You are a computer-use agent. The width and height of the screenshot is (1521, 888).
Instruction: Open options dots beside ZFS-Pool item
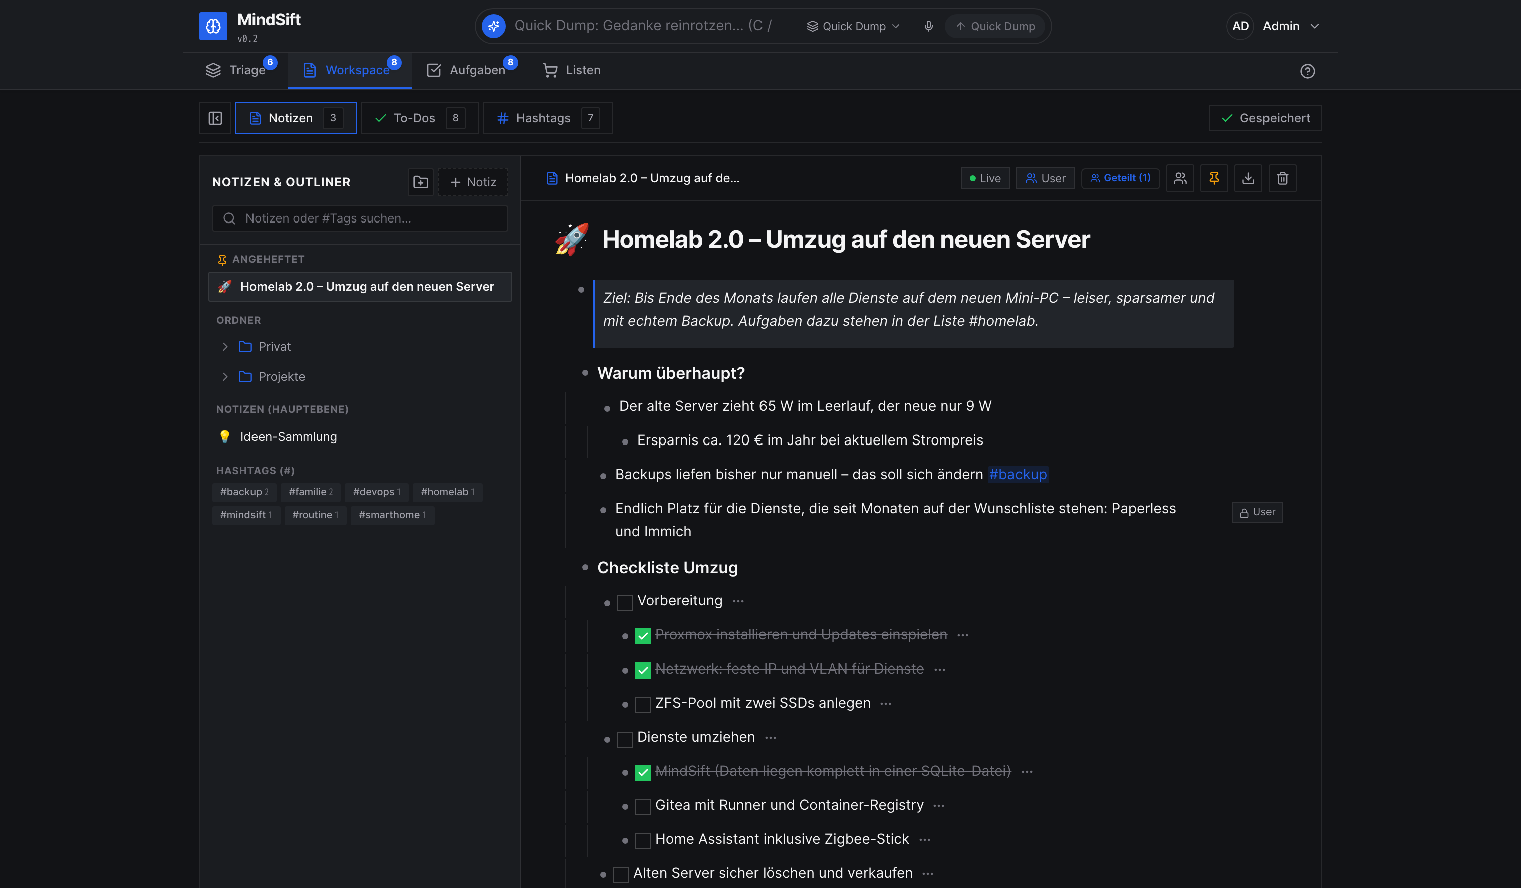(x=886, y=703)
